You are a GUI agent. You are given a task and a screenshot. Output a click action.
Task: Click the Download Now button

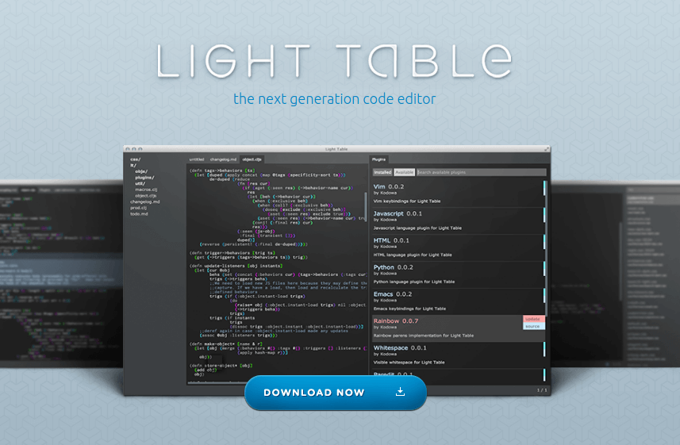(x=335, y=393)
